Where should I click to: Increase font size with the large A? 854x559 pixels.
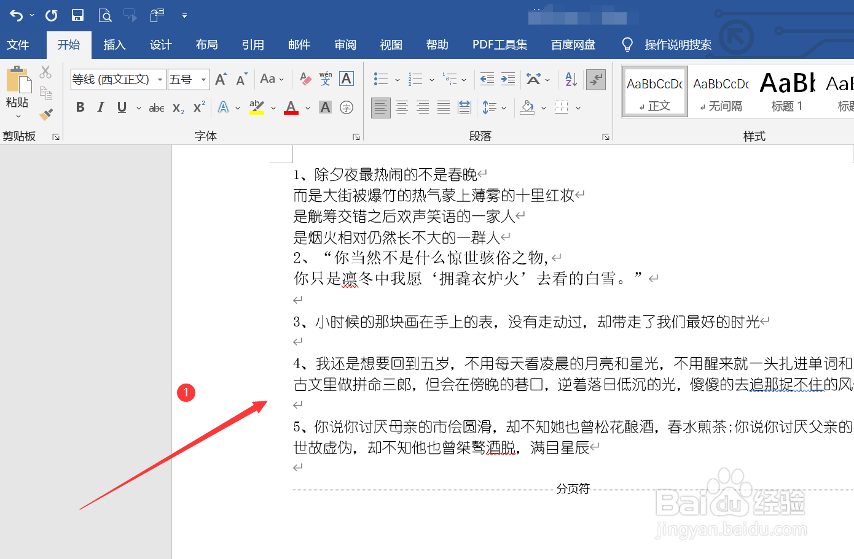(221, 79)
